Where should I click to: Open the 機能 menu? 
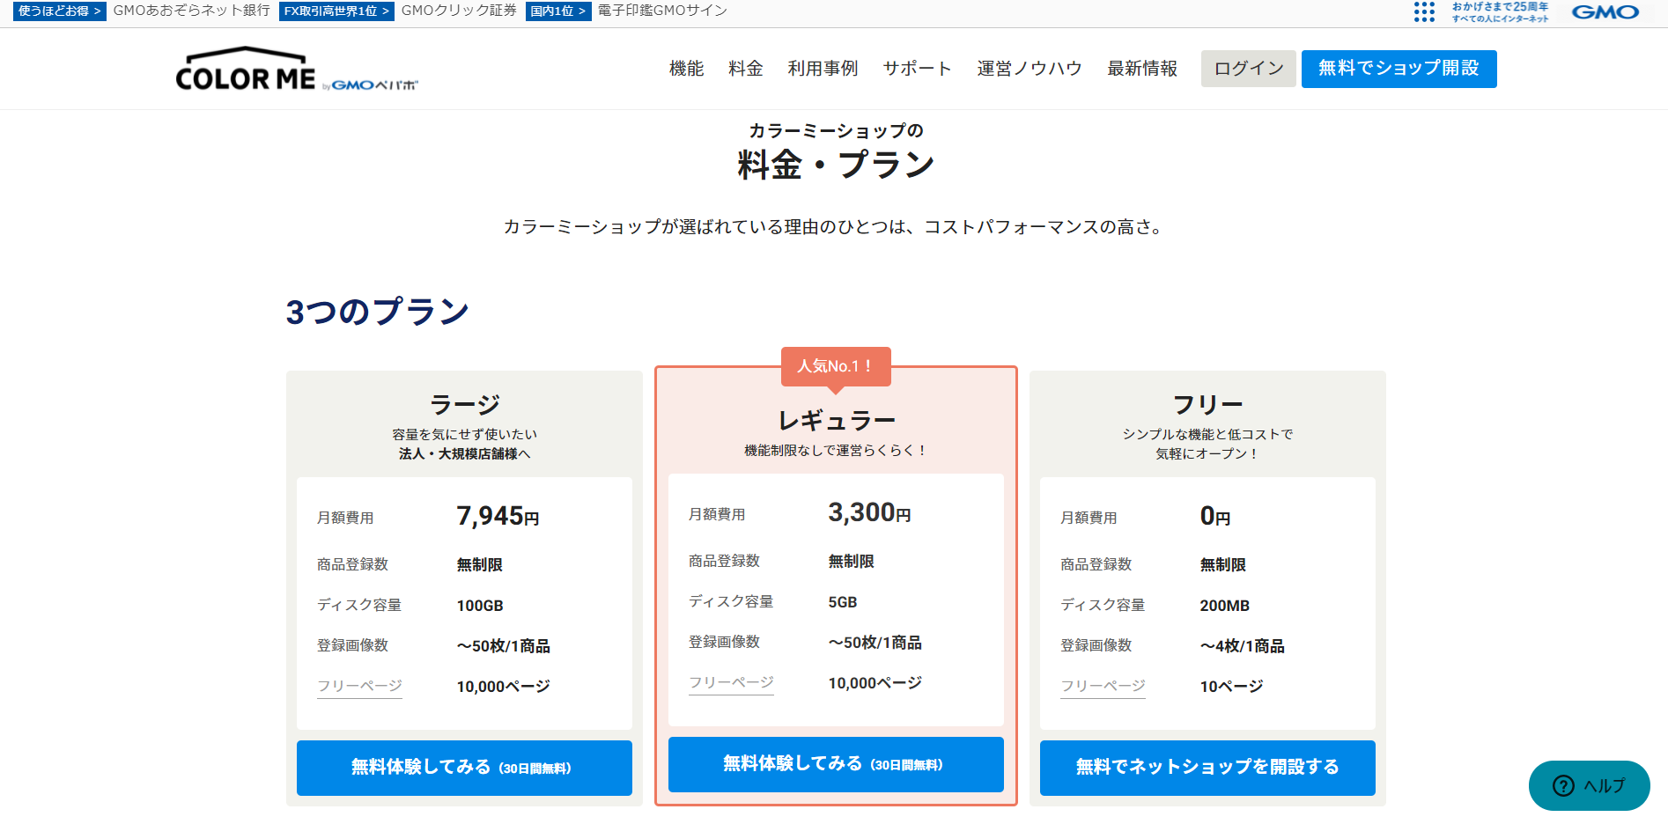point(686,69)
